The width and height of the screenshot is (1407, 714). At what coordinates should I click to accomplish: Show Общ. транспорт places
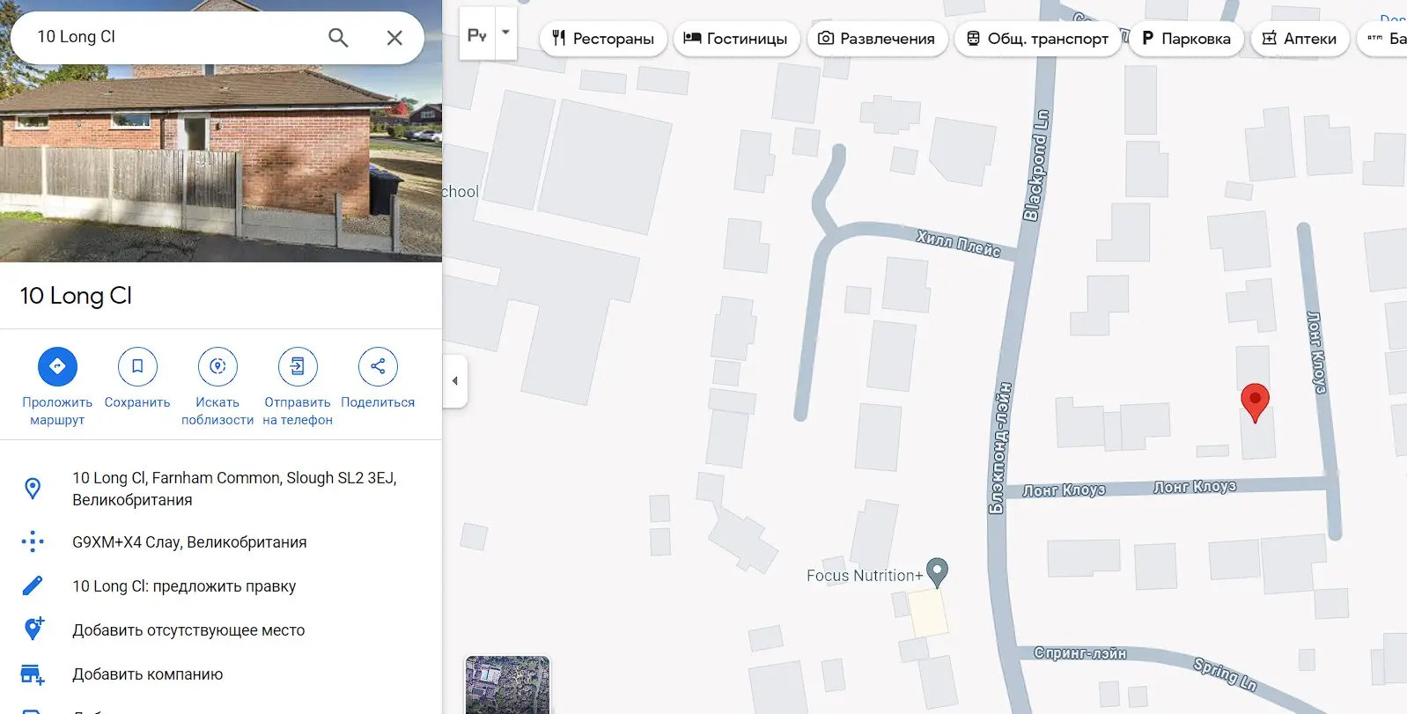tap(1037, 39)
